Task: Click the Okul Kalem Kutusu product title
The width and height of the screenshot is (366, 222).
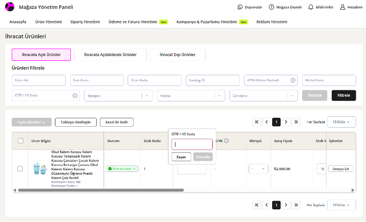Action: pyautogui.click(x=75, y=165)
